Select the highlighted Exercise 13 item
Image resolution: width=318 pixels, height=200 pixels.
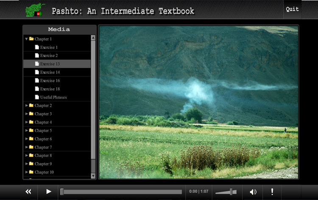pyautogui.click(x=57, y=64)
